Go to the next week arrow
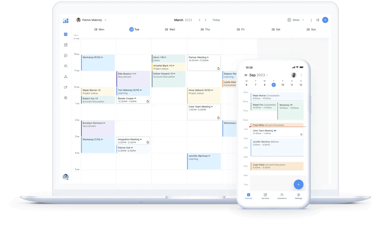The height and width of the screenshot is (227, 392). (x=206, y=20)
